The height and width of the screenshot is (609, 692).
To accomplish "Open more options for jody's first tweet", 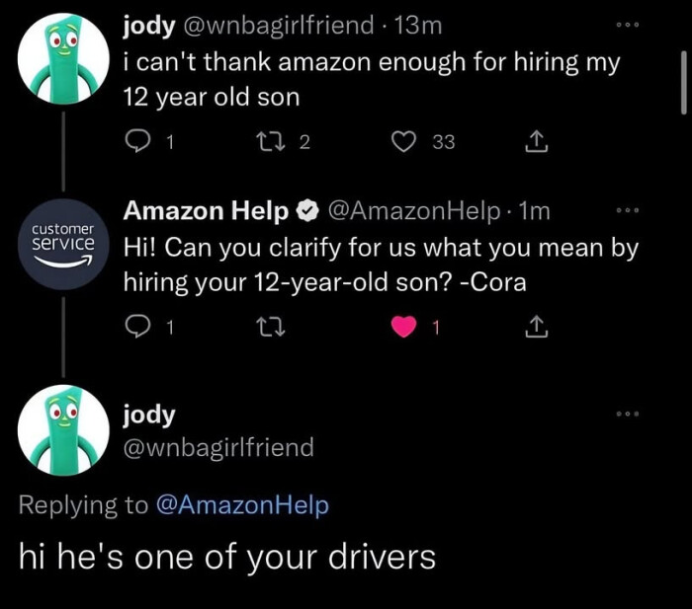I will click(x=628, y=25).
